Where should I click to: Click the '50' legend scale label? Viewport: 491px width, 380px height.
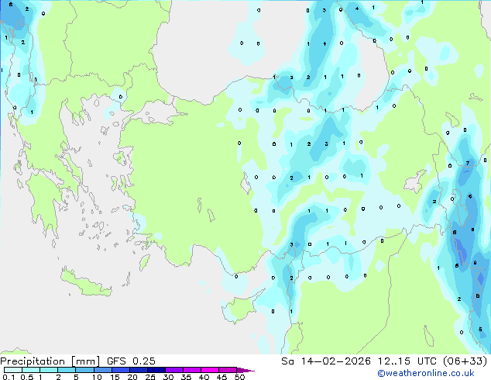(239, 377)
